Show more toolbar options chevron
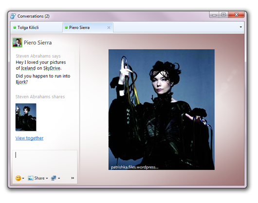Image resolution: width=258 pixels, height=203 pixels. [73, 178]
